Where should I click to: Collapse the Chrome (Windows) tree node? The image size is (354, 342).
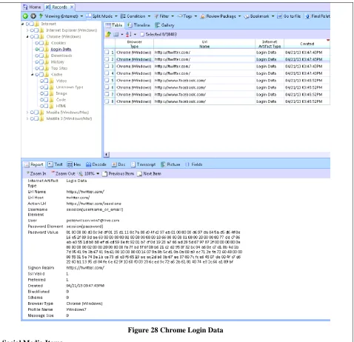27,37
